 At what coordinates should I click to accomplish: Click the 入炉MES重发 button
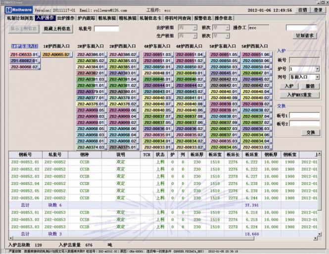(x=299, y=94)
